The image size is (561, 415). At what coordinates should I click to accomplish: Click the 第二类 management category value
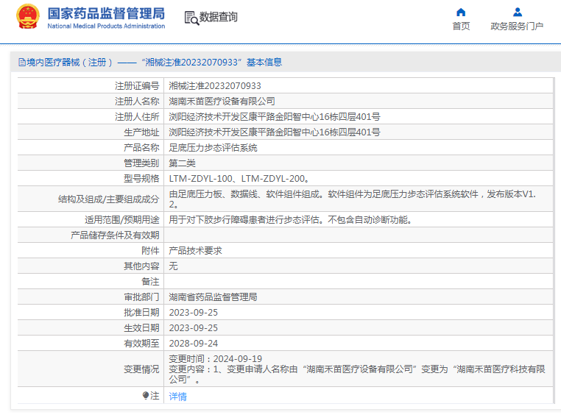pos(182,163)
